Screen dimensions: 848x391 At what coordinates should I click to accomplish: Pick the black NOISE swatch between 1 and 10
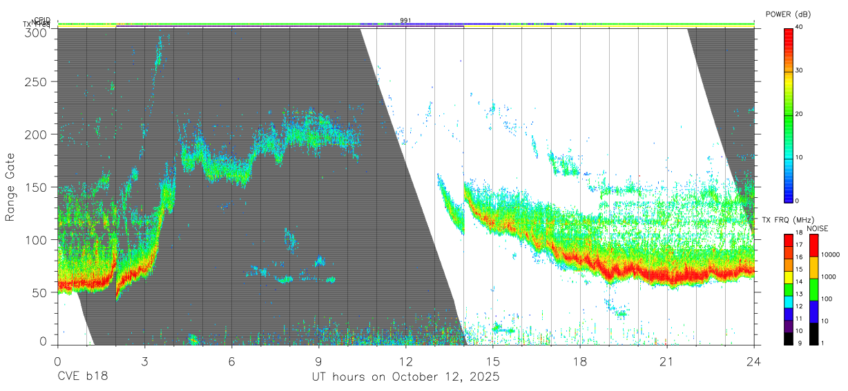813,332
